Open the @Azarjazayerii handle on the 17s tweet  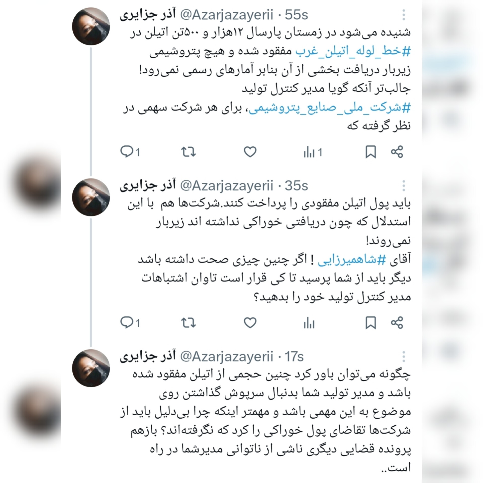[226, 356]
